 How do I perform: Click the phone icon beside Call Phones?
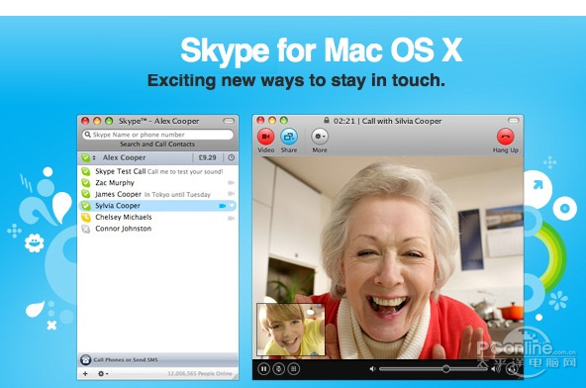pos(86,360)
